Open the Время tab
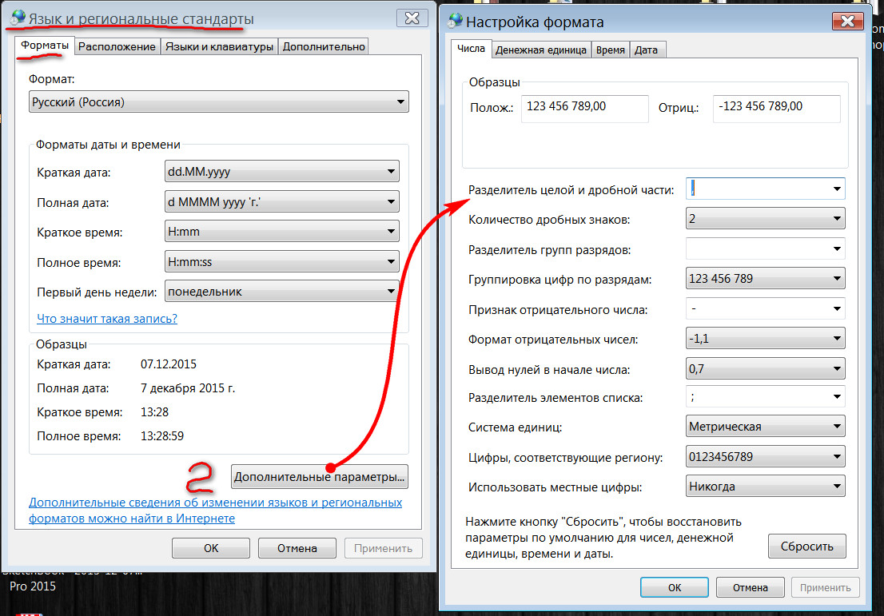 pos(611,50)
